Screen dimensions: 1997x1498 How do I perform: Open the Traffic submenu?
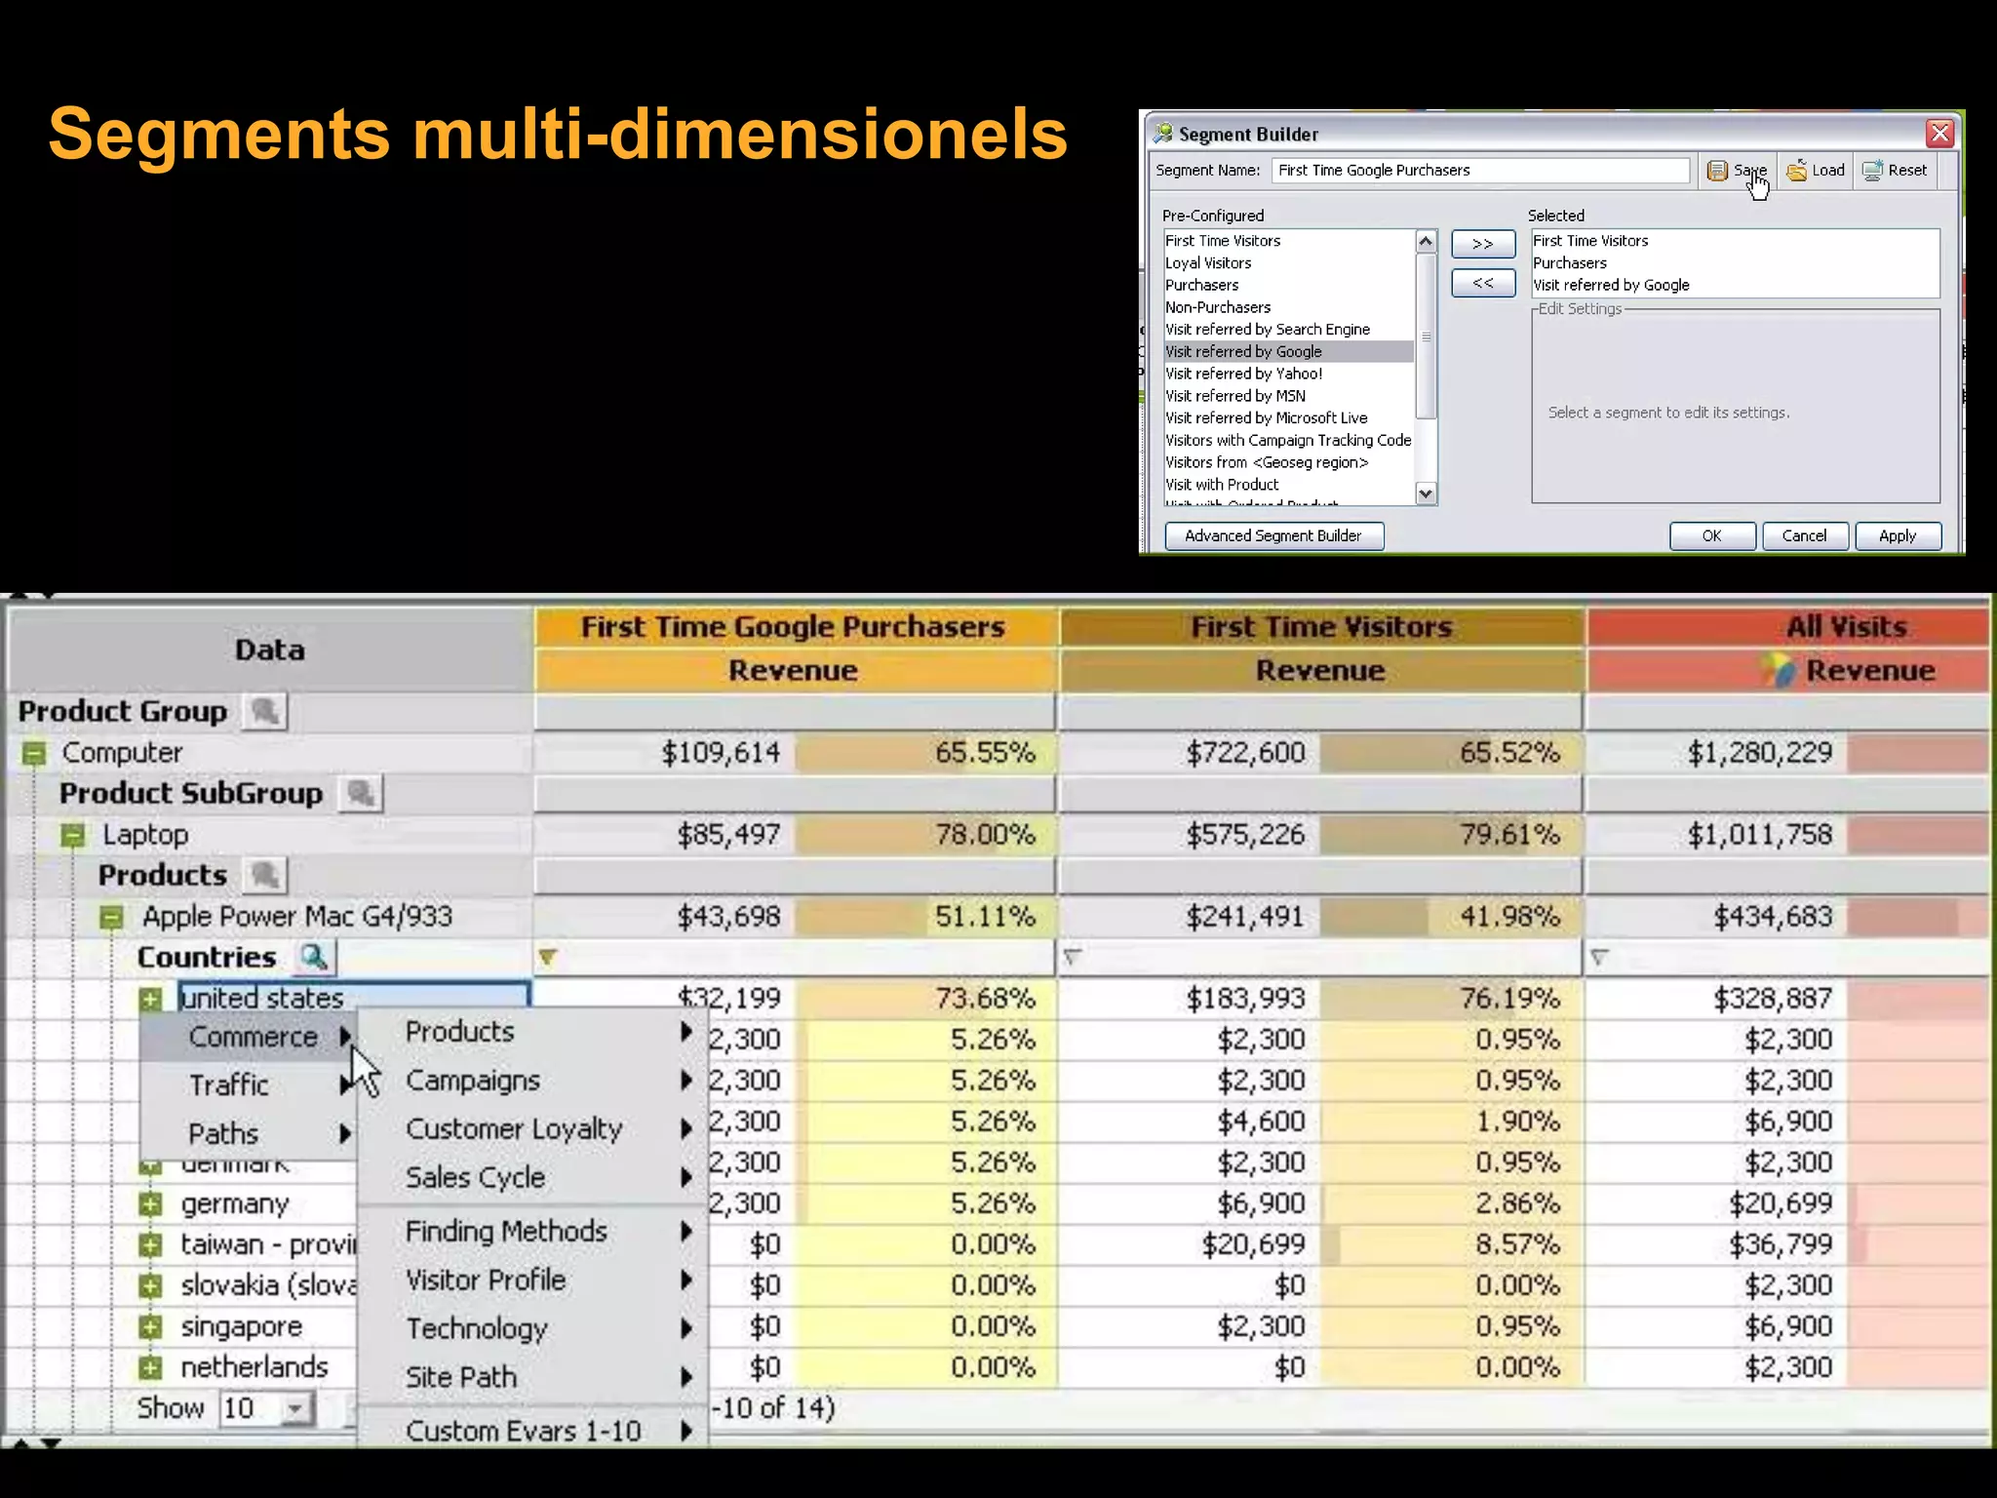tap(250, 1085)
